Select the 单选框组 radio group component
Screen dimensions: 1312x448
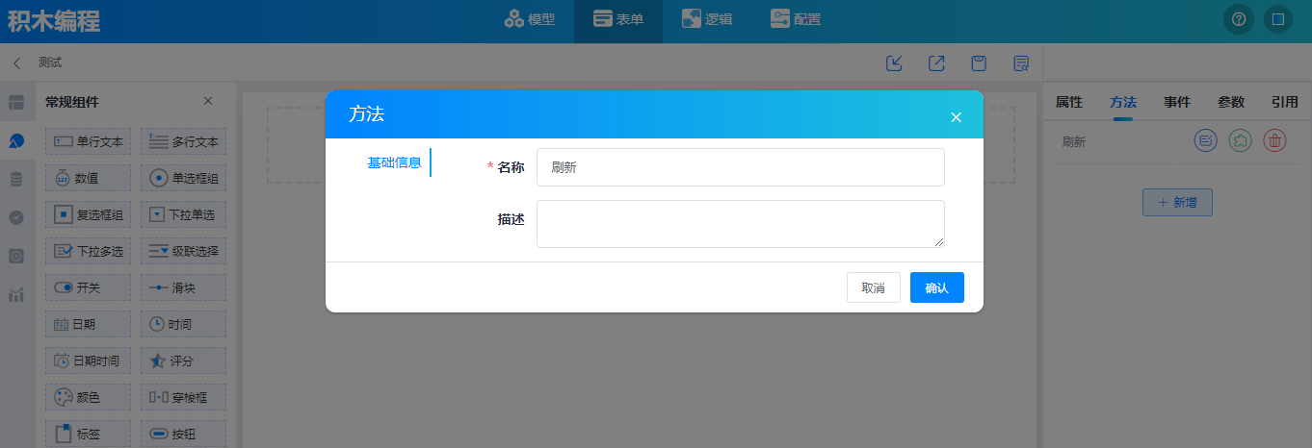184,178
